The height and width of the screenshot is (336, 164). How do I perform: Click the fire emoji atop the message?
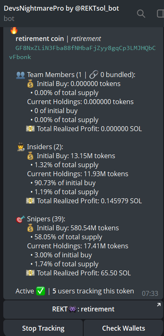coord(14,31)
